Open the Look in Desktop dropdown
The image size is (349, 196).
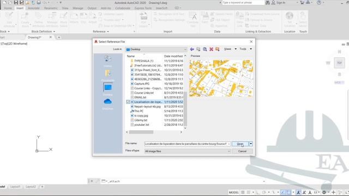click(157, 50)
